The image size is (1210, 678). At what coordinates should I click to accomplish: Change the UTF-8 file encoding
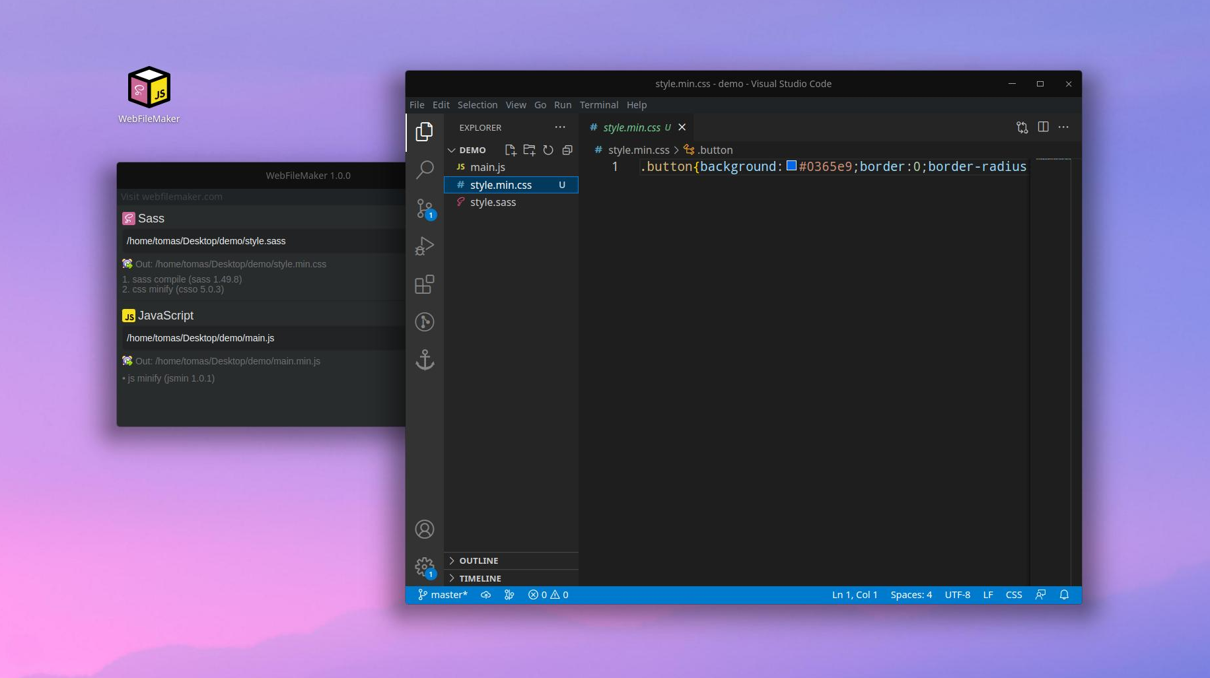pyautogui.click(x=958, y=595)
